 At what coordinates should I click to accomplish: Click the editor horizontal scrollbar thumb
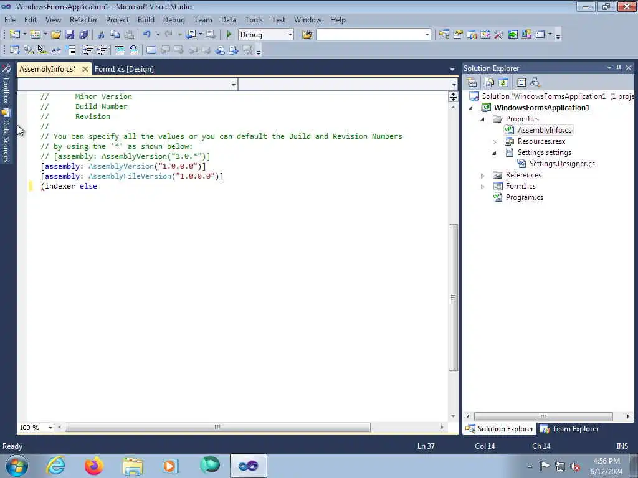[217, 427]
